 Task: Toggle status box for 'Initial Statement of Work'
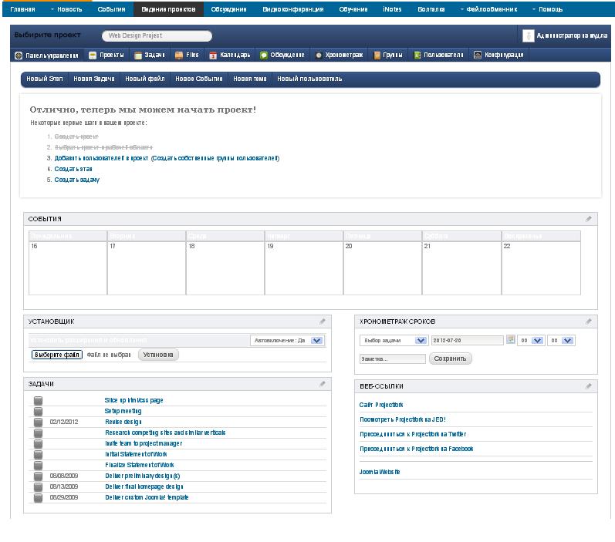click(x=38, y=455)
